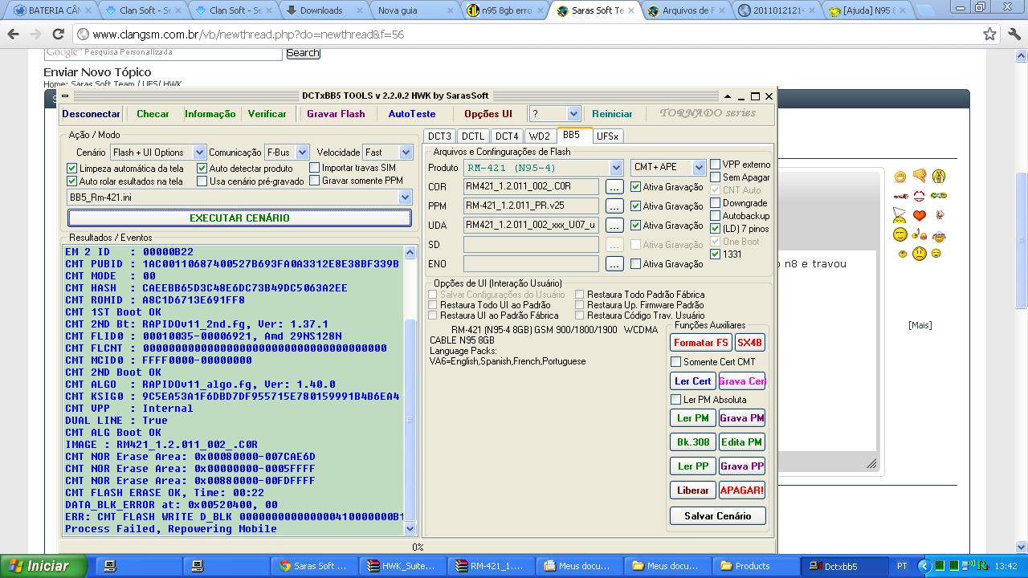The width and height of the screenshot is (1028, 578).
Task: Insert the thumbs-down smiley
Action: pos(920,176)
